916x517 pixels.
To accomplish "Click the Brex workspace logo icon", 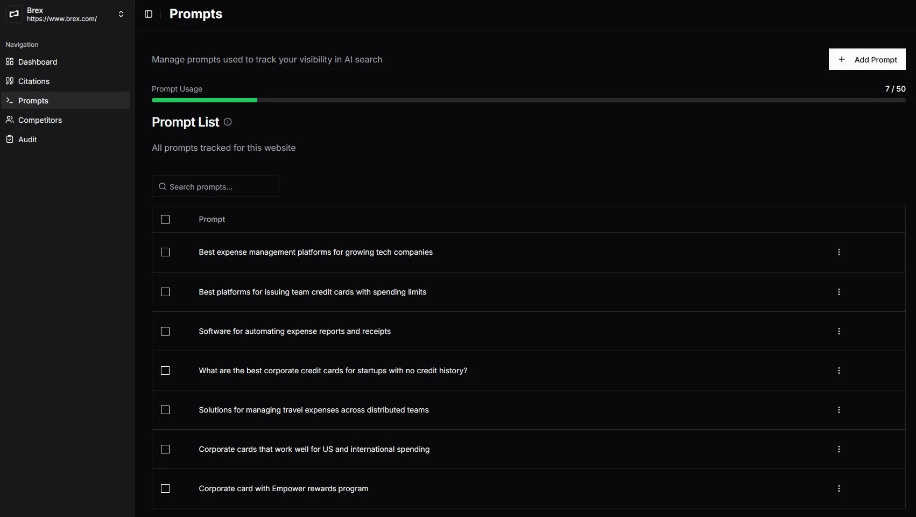I will (x=13, y=14).
